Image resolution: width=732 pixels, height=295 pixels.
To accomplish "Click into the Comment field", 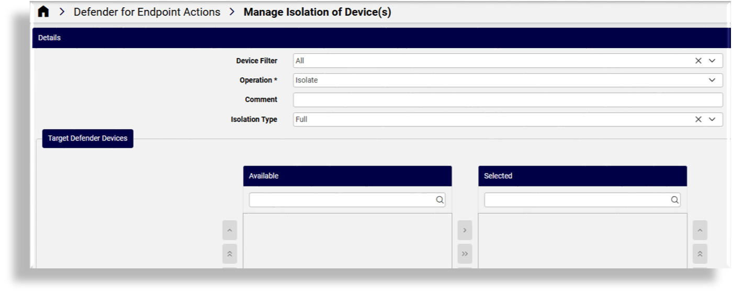I will (x=508, y=100).
